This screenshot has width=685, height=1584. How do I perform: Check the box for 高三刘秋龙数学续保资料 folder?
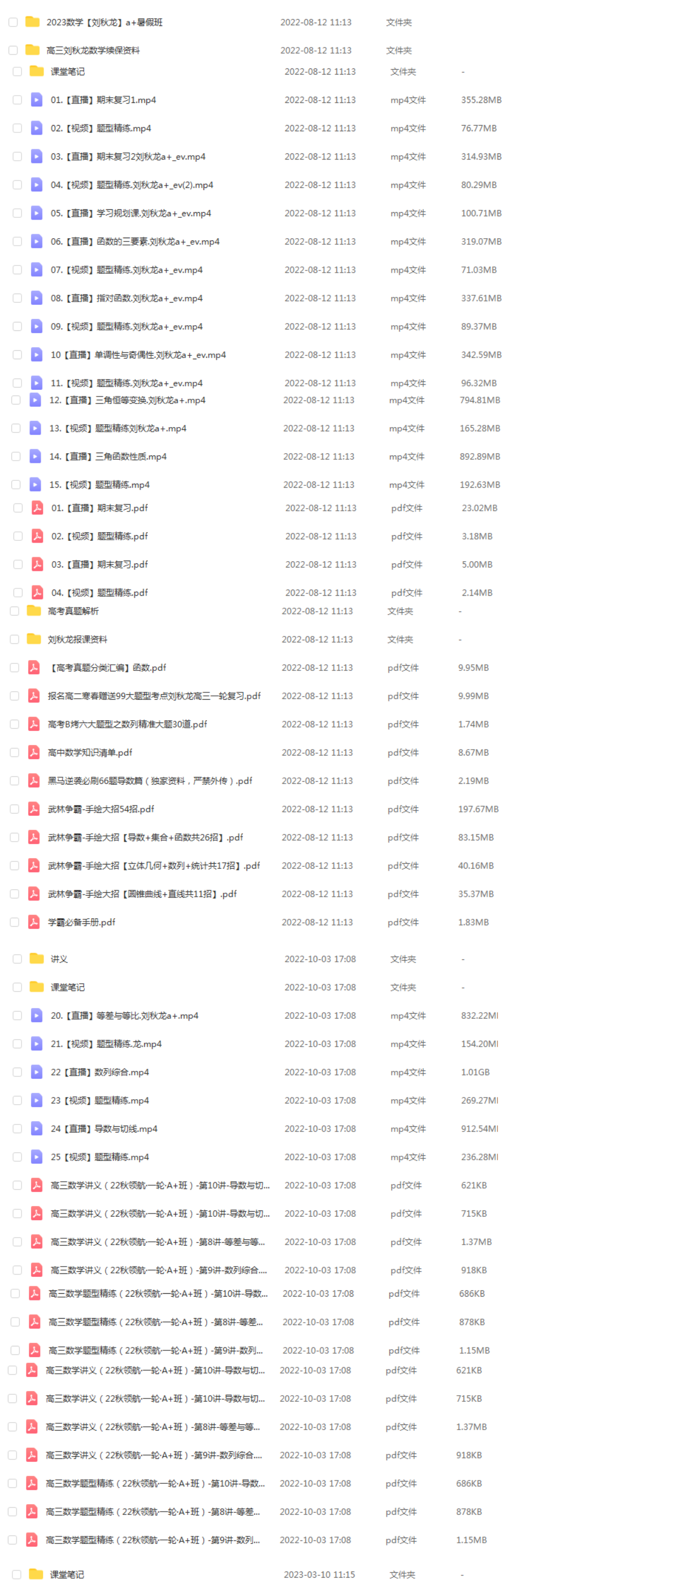coord(13,50)
